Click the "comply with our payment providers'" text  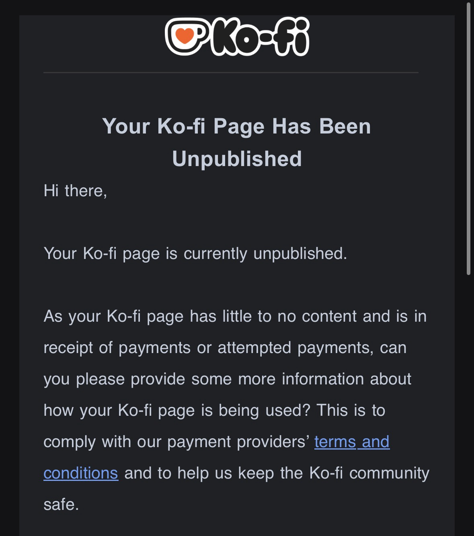point(176,442)
